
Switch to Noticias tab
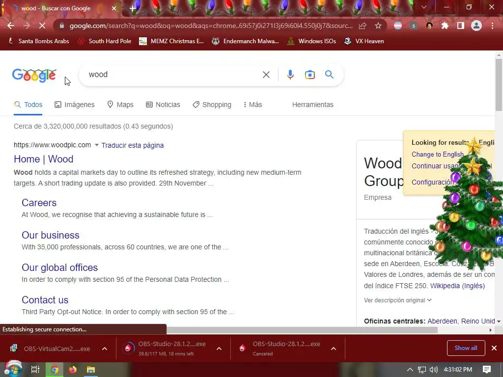163,105
